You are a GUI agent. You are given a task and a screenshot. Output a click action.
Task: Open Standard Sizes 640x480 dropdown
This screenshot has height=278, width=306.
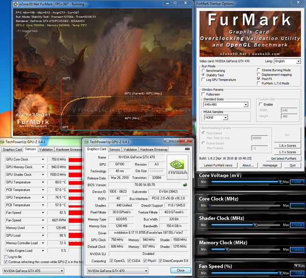point(246,105)
